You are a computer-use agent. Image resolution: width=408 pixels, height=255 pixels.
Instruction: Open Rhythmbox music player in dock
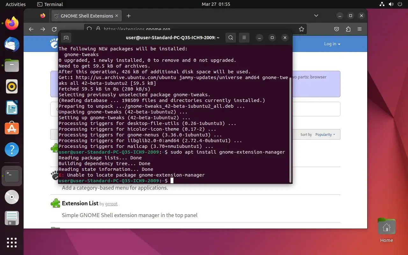click(x=12, y=86)
